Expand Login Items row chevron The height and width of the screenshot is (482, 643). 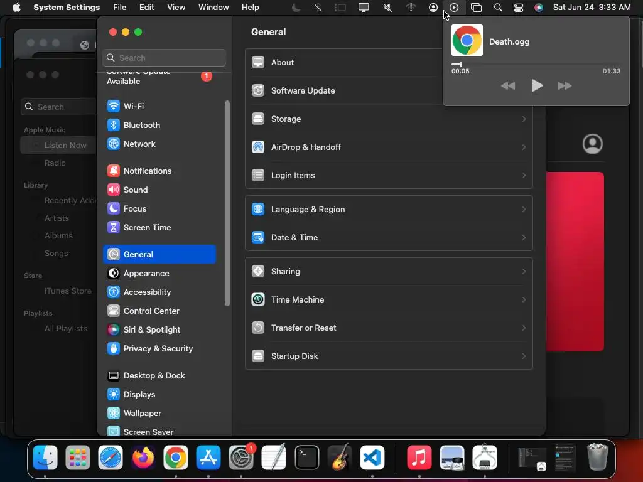pyautogui.click(x=524, y=176)
